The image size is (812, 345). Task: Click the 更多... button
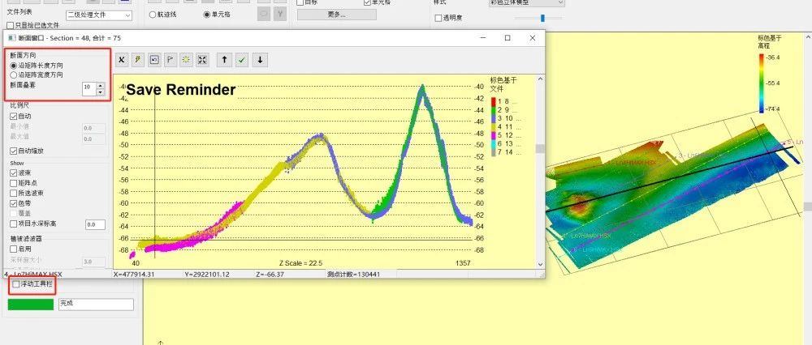click(337, 15)
